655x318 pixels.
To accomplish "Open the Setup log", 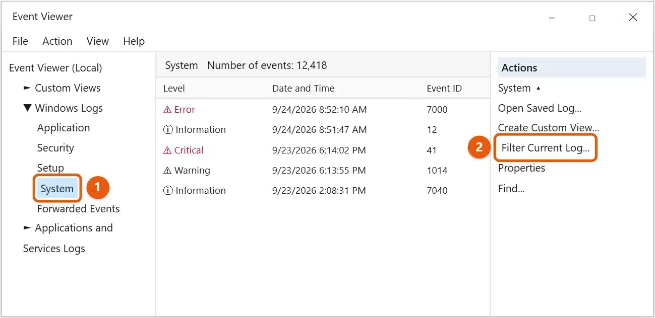I will pyautogui.click(x=50, y=168).
